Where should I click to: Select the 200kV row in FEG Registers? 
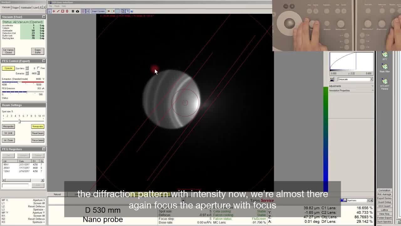[x=6, y=168]
